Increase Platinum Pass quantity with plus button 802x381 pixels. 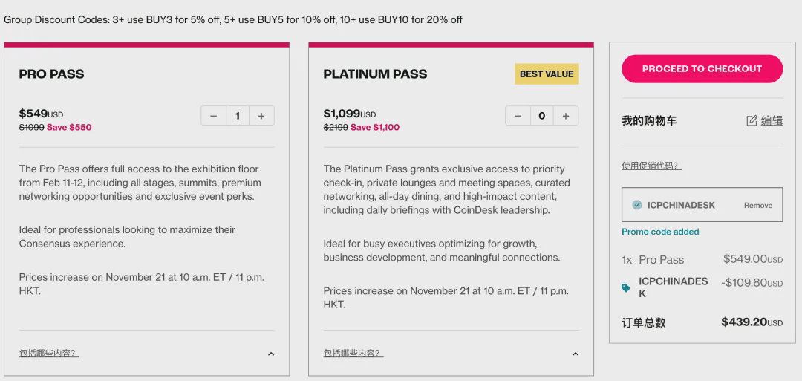click(566, 116)
